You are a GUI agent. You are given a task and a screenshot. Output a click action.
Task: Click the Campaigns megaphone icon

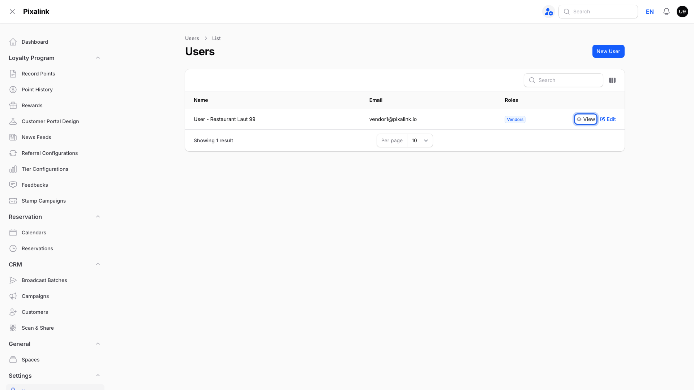13,296
